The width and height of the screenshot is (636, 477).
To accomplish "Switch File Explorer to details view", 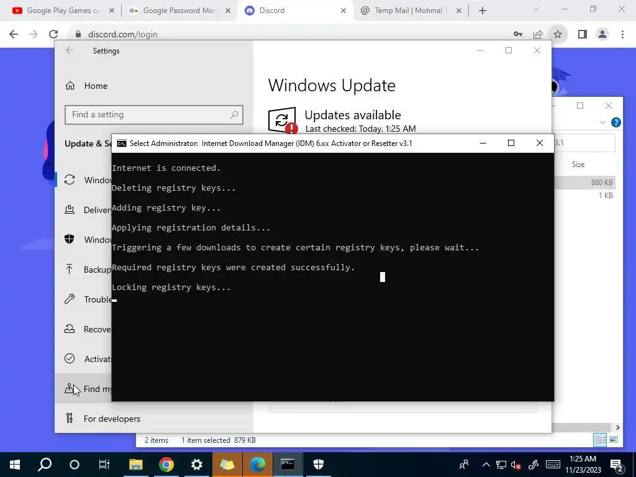I will [600, 440].
